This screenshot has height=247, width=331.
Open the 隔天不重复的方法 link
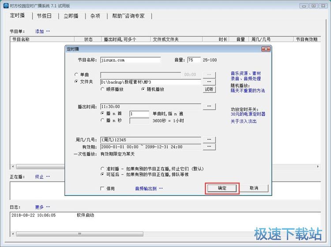point(248,91)
